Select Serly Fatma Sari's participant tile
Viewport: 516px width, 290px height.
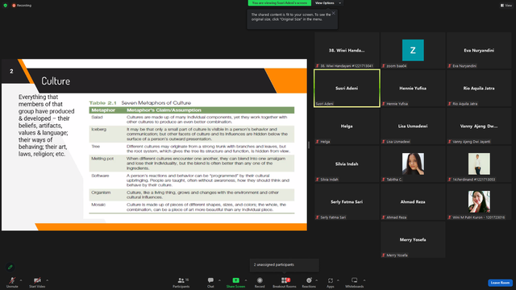coord(347,201)
